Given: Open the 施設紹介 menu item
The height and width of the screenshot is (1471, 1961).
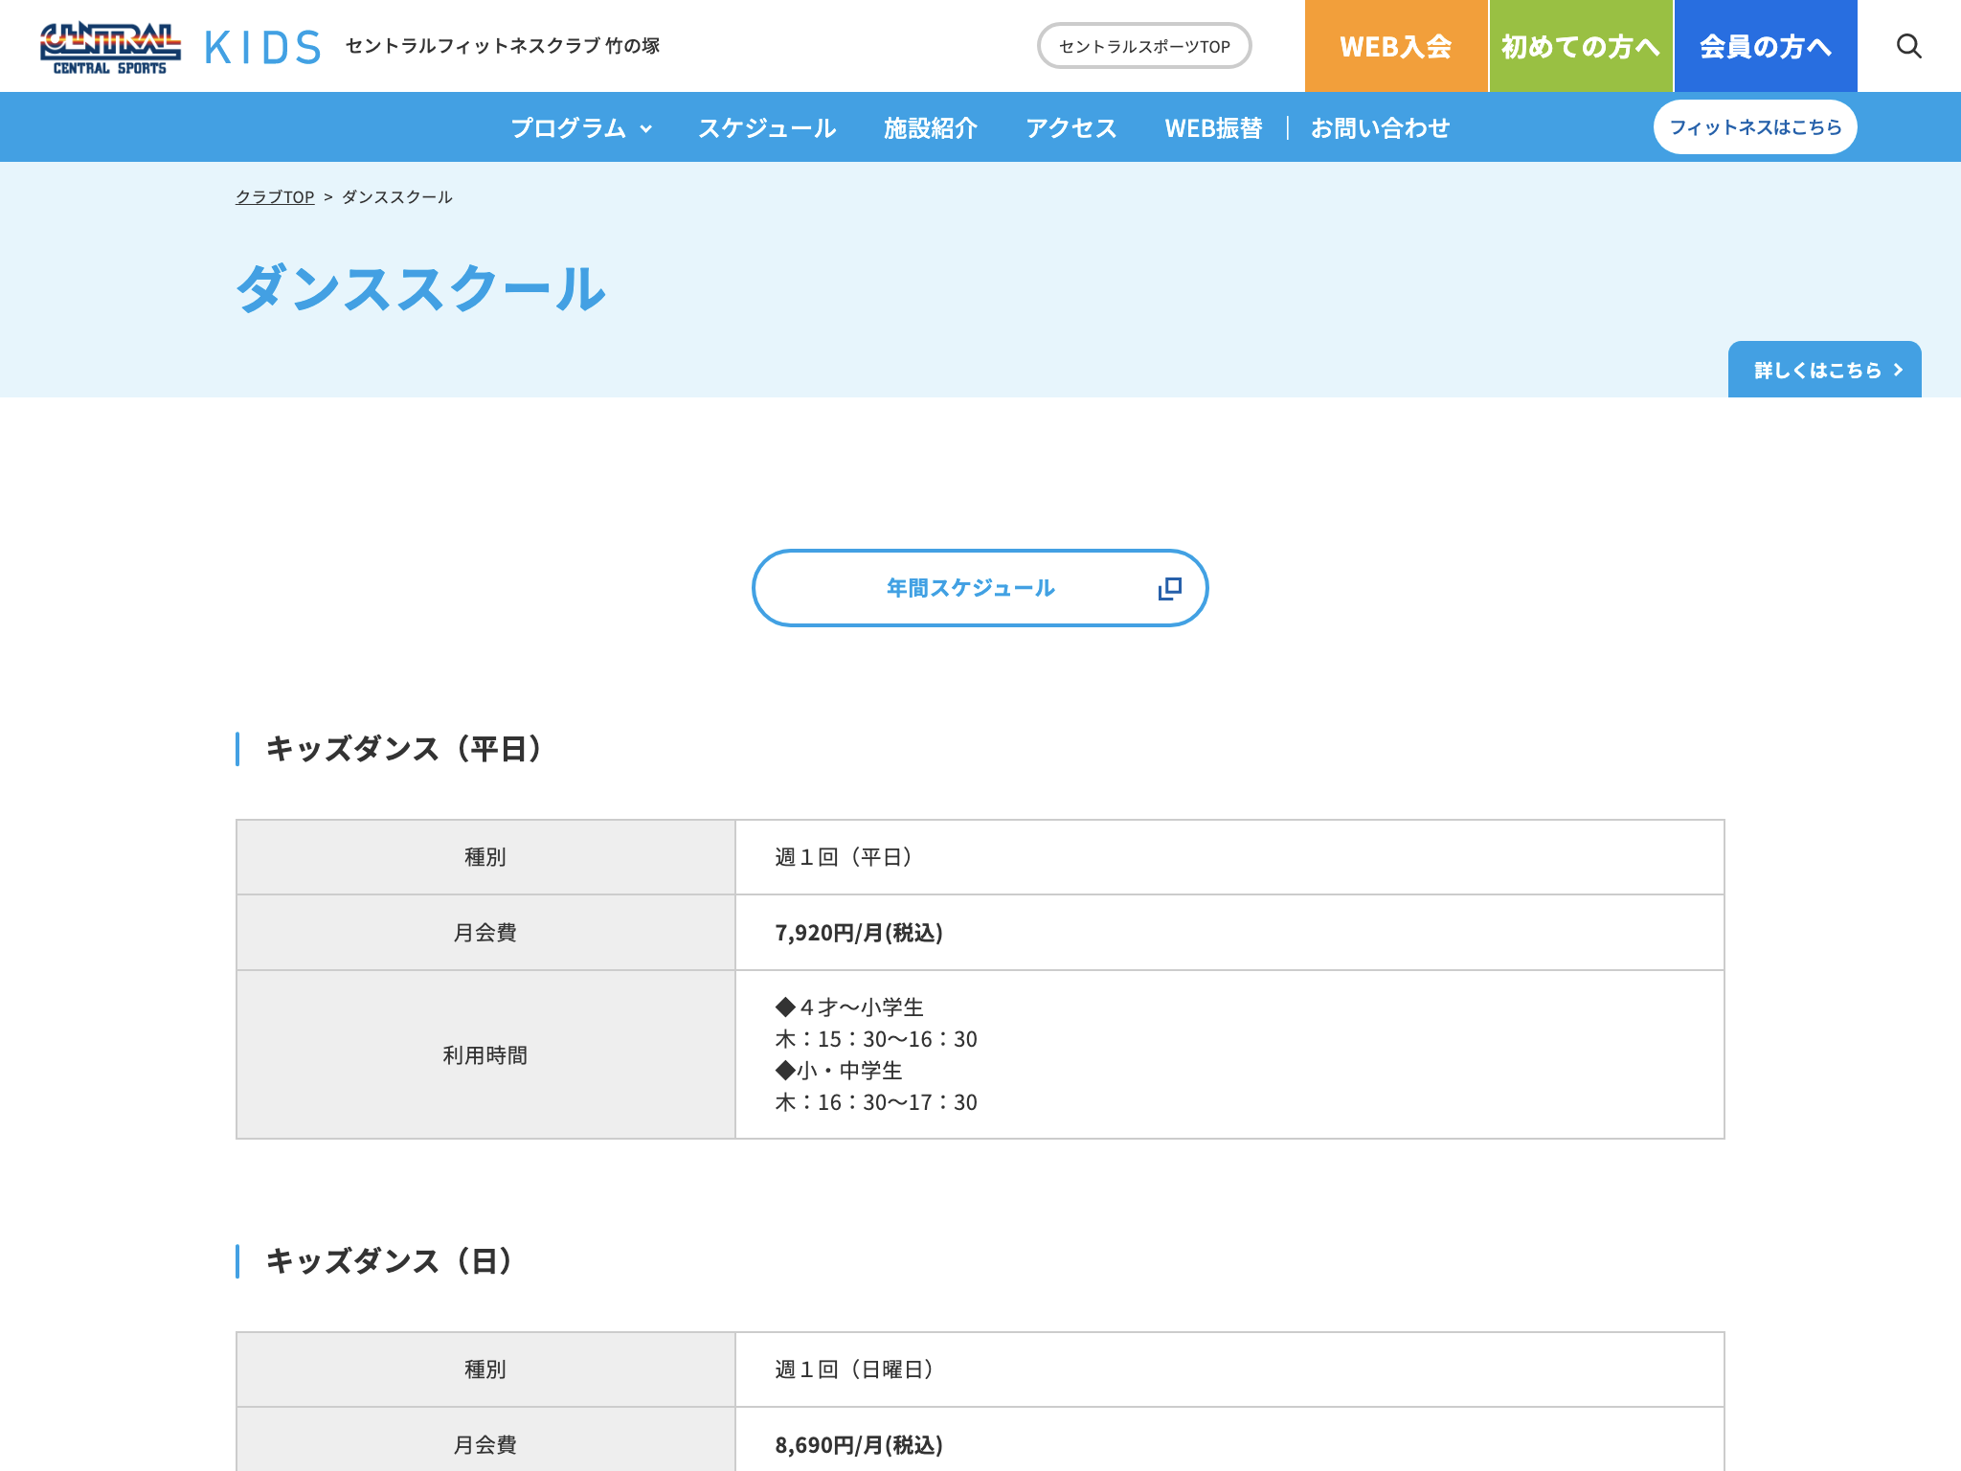Looking at the screenshot, I should [x=930, y=127].
